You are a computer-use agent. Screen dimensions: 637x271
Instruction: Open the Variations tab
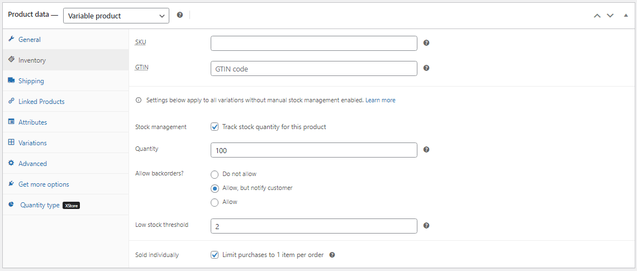point(32,143)
